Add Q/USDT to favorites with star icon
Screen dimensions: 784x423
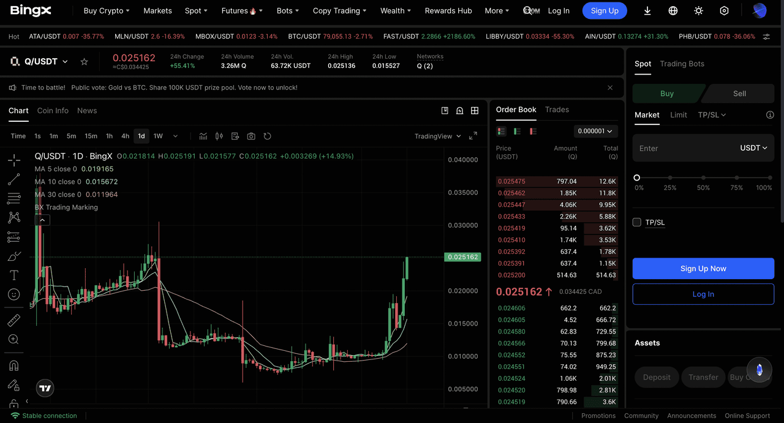coord(85,62)
